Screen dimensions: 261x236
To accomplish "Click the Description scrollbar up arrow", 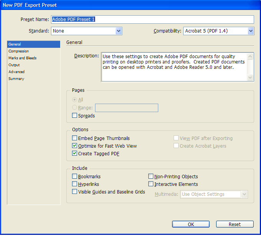I will (250, 57).
